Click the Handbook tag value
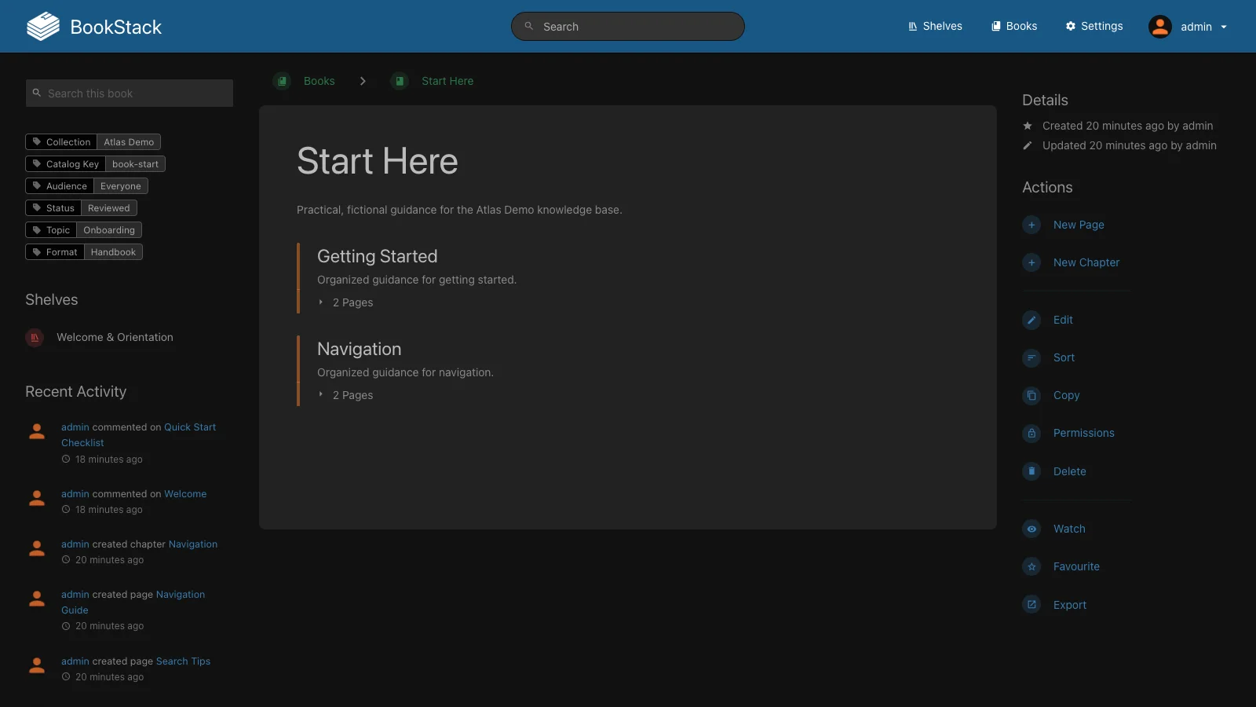Screen dimensions: 1256x707 113,252
